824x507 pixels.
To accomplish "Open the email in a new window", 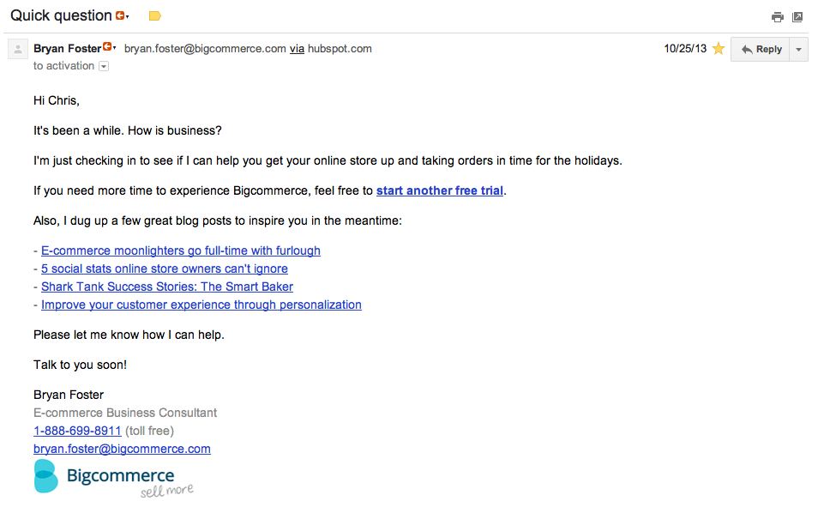I will 797,16.
